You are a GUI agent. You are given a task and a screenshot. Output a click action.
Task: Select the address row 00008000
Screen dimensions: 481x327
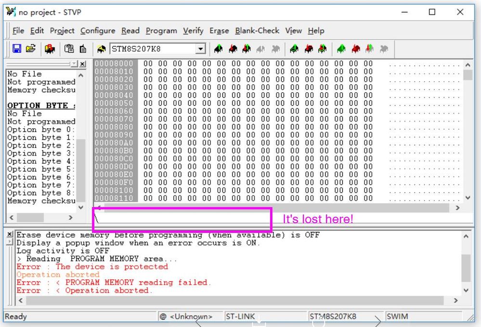point(114,63)
